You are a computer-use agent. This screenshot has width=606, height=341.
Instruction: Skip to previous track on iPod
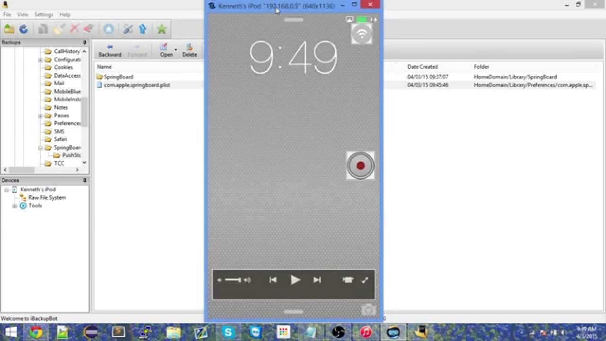pos(273,280)
